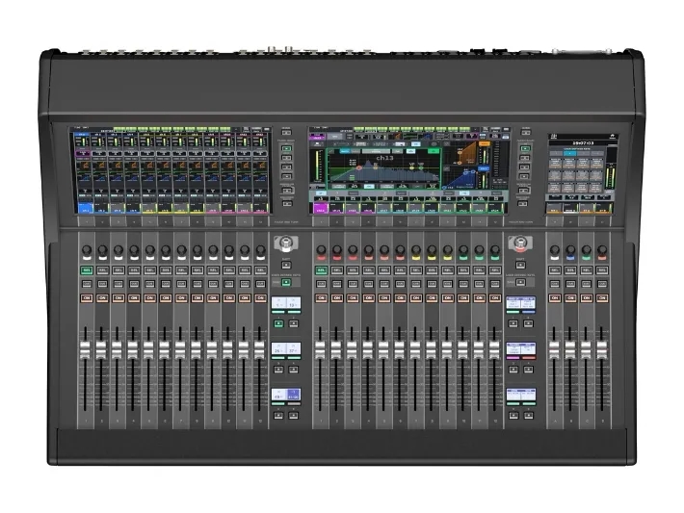Select last user defined keys bank tab on utility screen
The height and width of the screenshot is (513, 684).
coord(597,153)
